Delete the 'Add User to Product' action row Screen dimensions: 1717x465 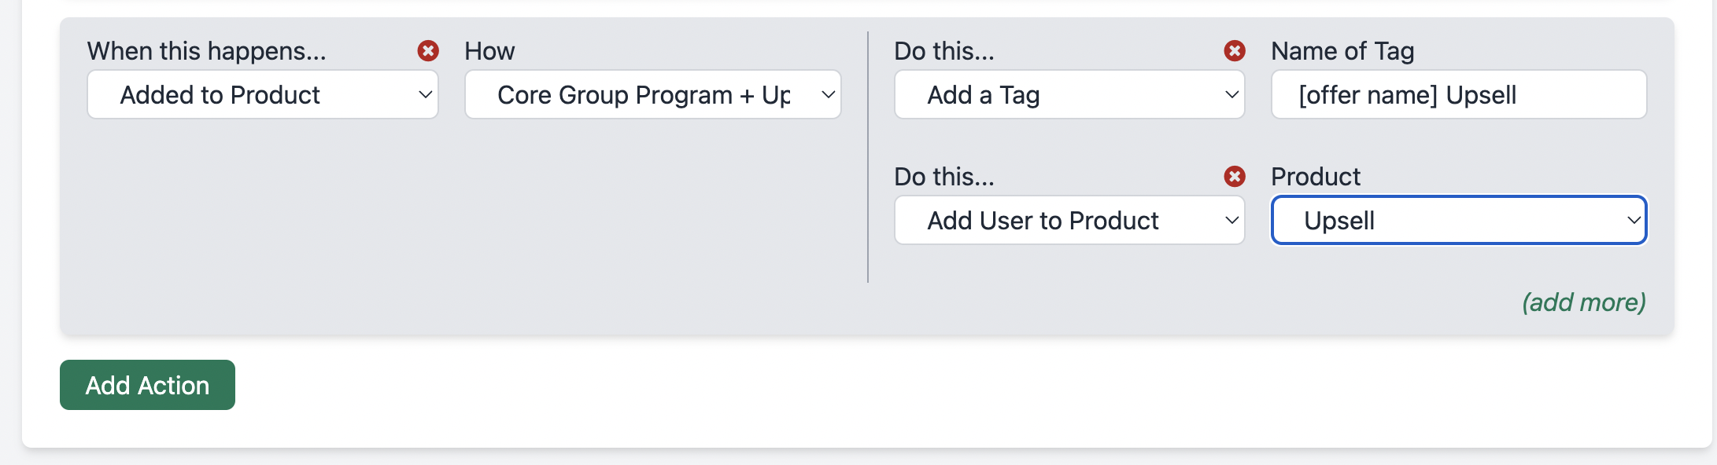click(x=1235, y=177)
